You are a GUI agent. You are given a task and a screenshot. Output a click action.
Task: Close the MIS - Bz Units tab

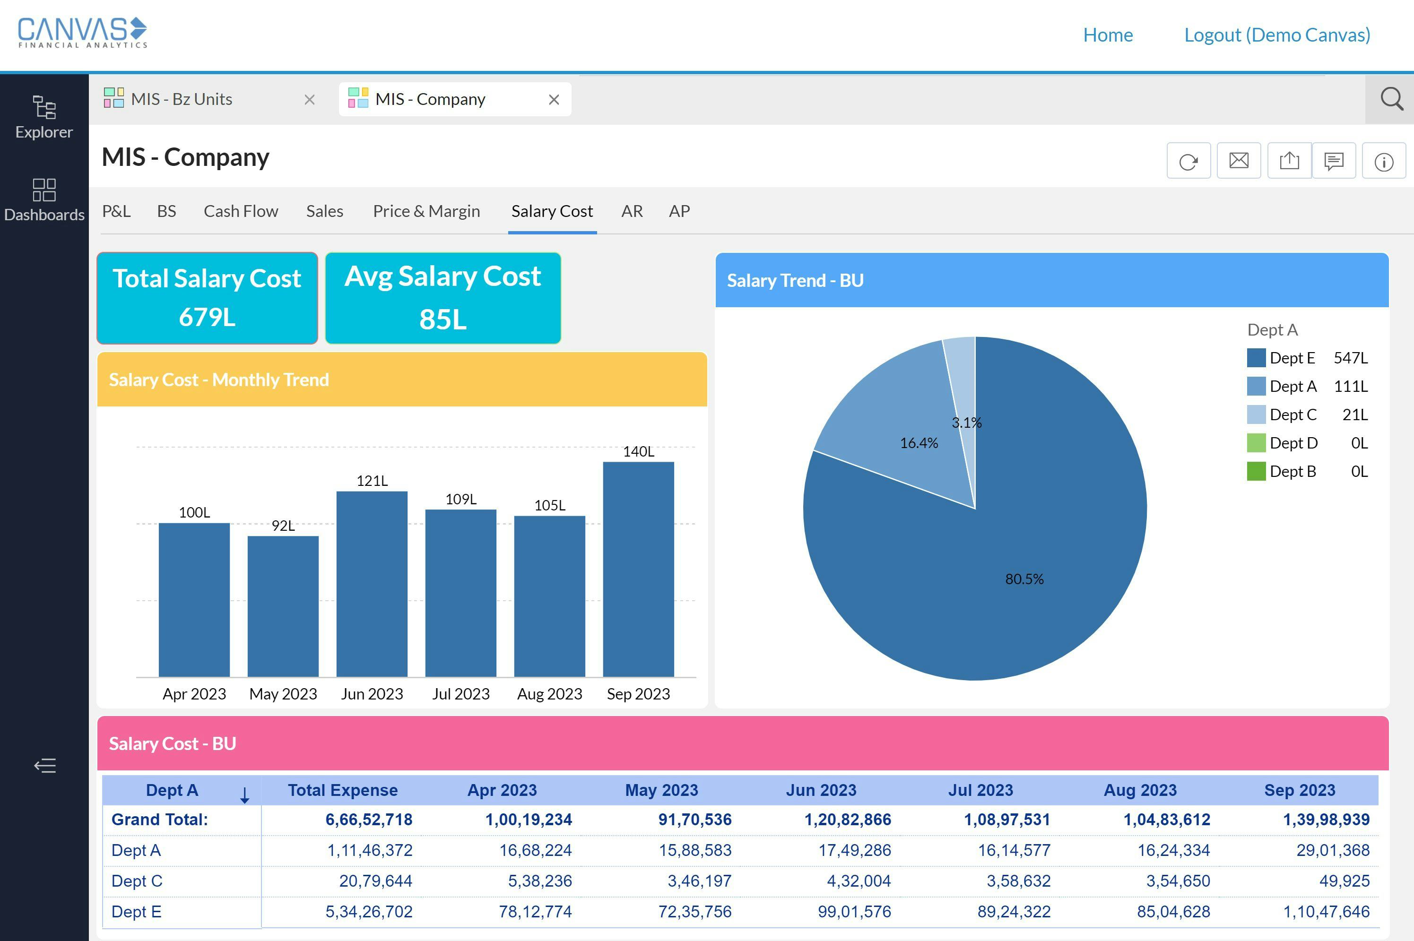pos(309,100)
